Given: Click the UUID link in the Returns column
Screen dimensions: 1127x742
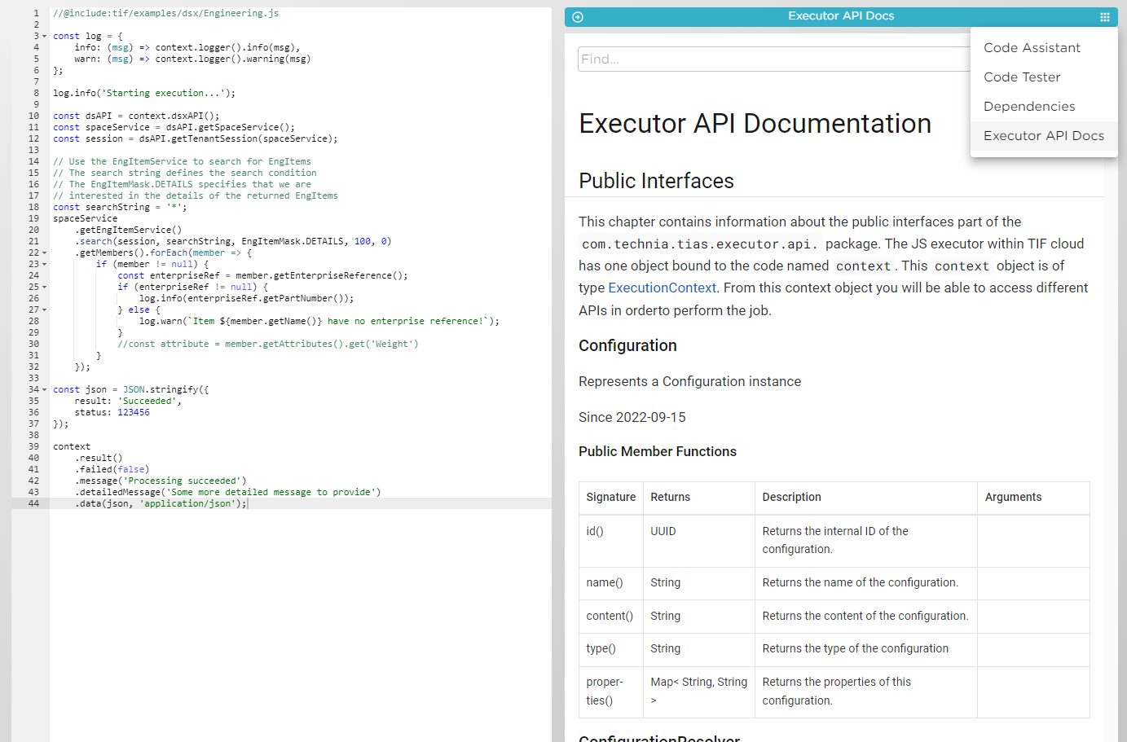Looking at the screenshot, I should tap(663, 530).
